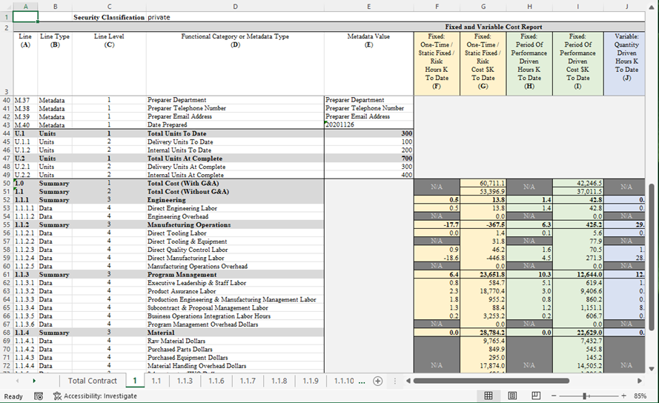Select sheet tab 1.1.3
This screenshot has height=403, width=659.
click(185, 382)
